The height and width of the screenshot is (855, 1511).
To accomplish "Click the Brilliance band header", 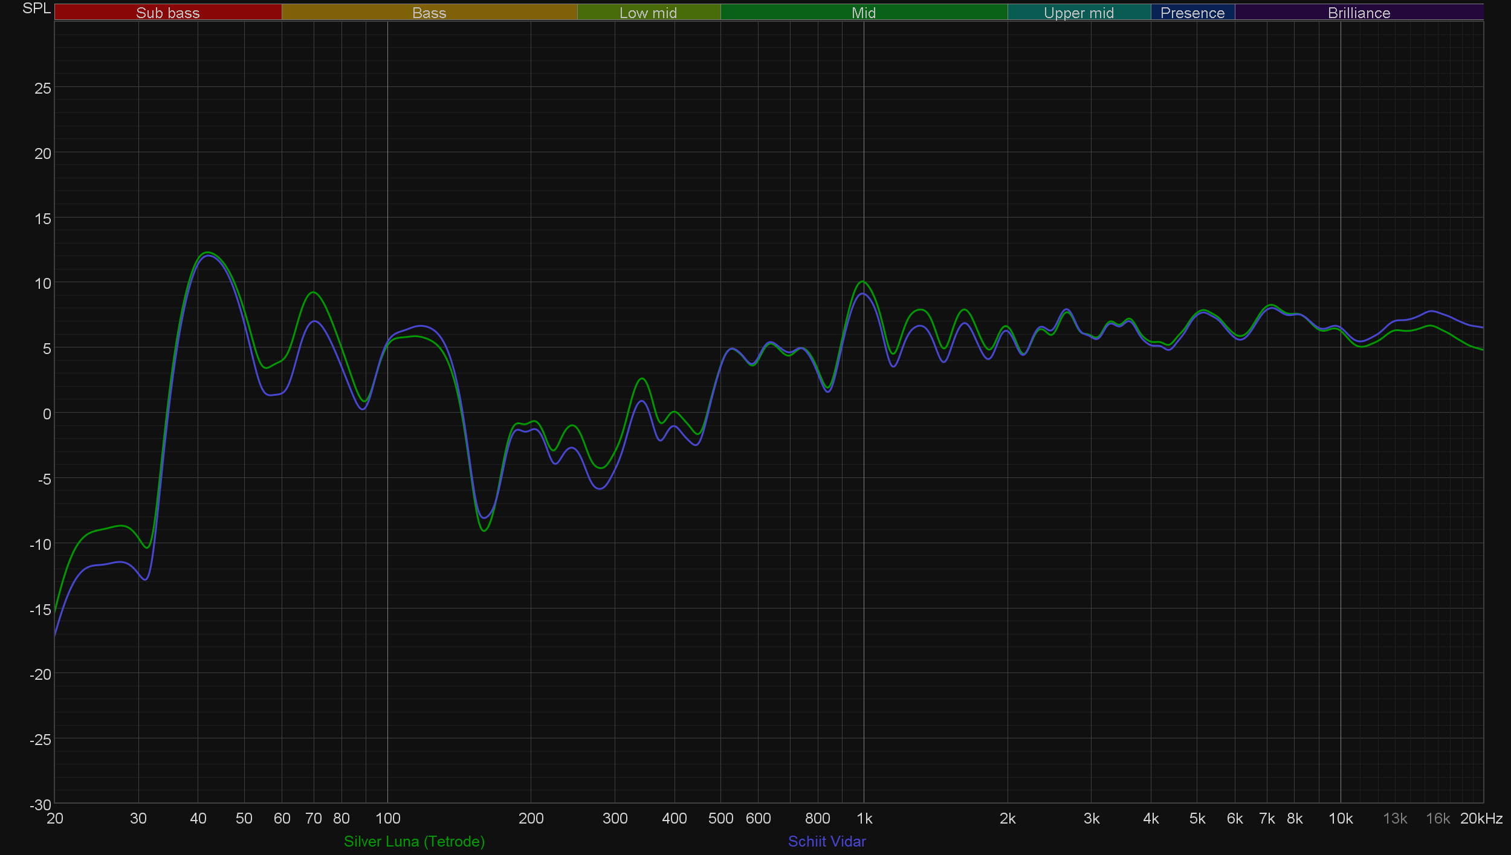I will coord(1359,13).
